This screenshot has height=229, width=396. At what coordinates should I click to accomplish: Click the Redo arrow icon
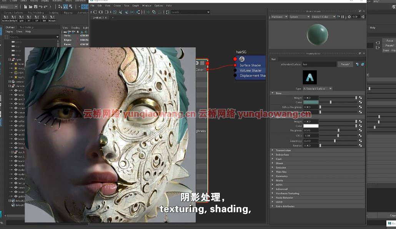point(46,7)
